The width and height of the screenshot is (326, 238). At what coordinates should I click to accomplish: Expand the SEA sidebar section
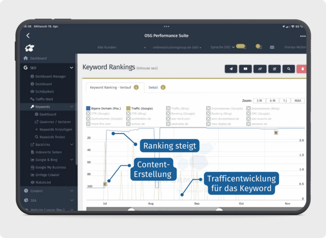(x=71, y=200)
